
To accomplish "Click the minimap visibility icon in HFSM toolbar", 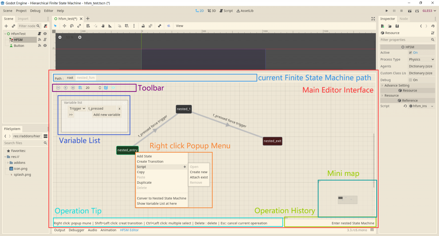I will pos(113,88).
